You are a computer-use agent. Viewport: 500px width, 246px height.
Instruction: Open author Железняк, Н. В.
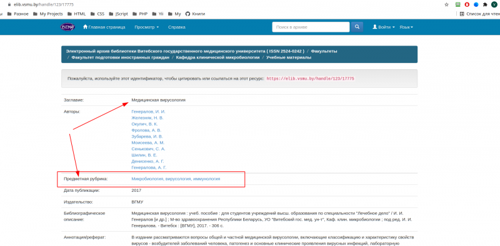click(x=147, y=118)
